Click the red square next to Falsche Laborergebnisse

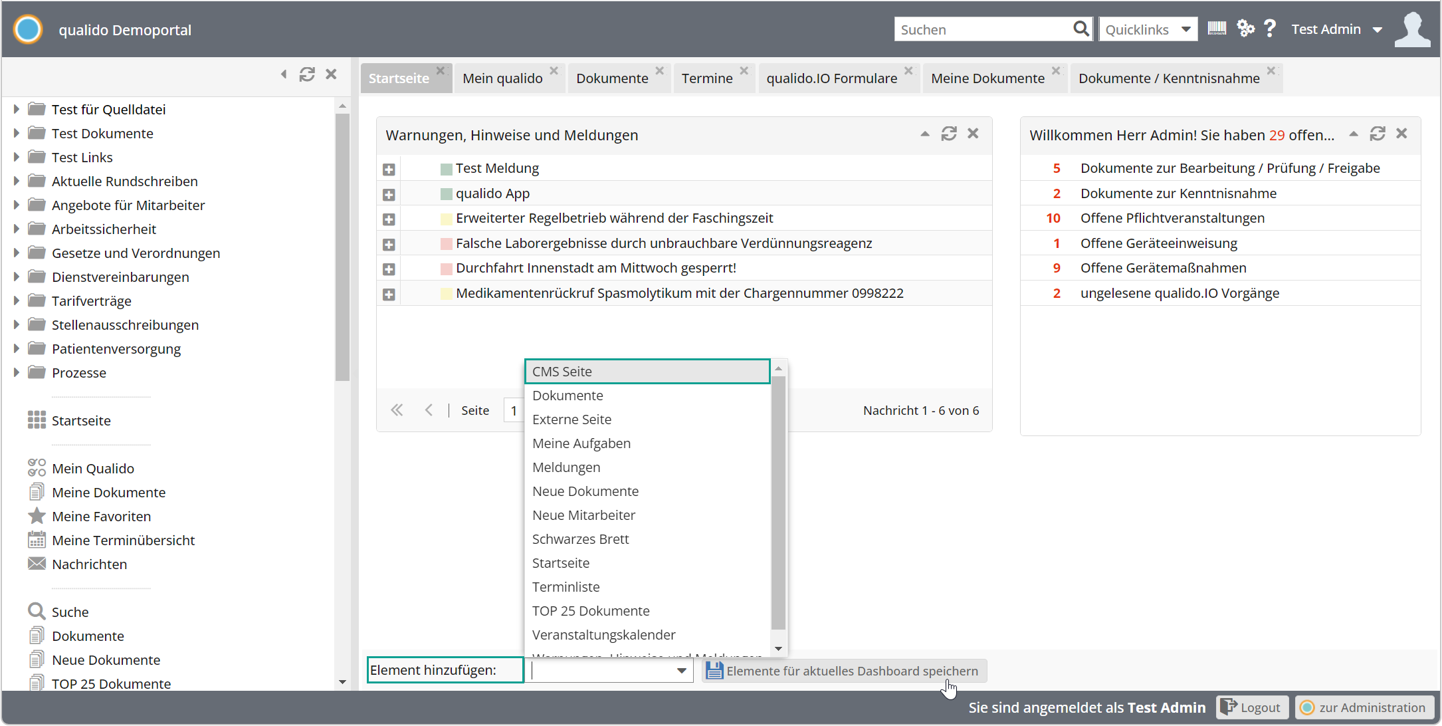(x=447, y=244)
